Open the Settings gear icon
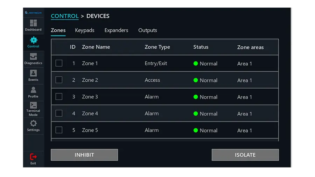The height and width of the screenshot is (177, 315). pos(33,123)
